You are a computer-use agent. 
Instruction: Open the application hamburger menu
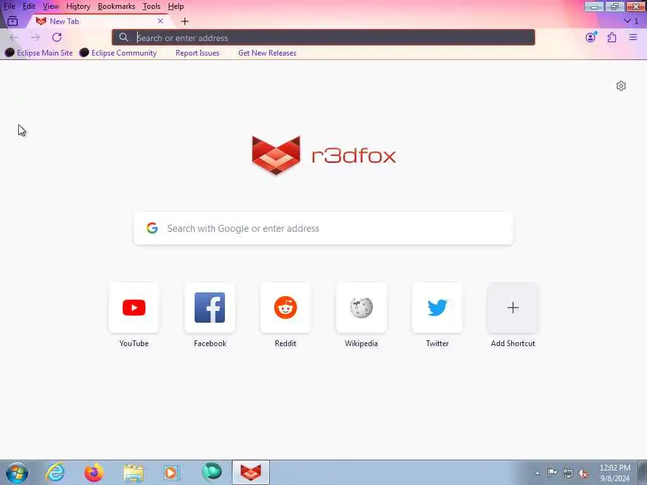point(633,37)
